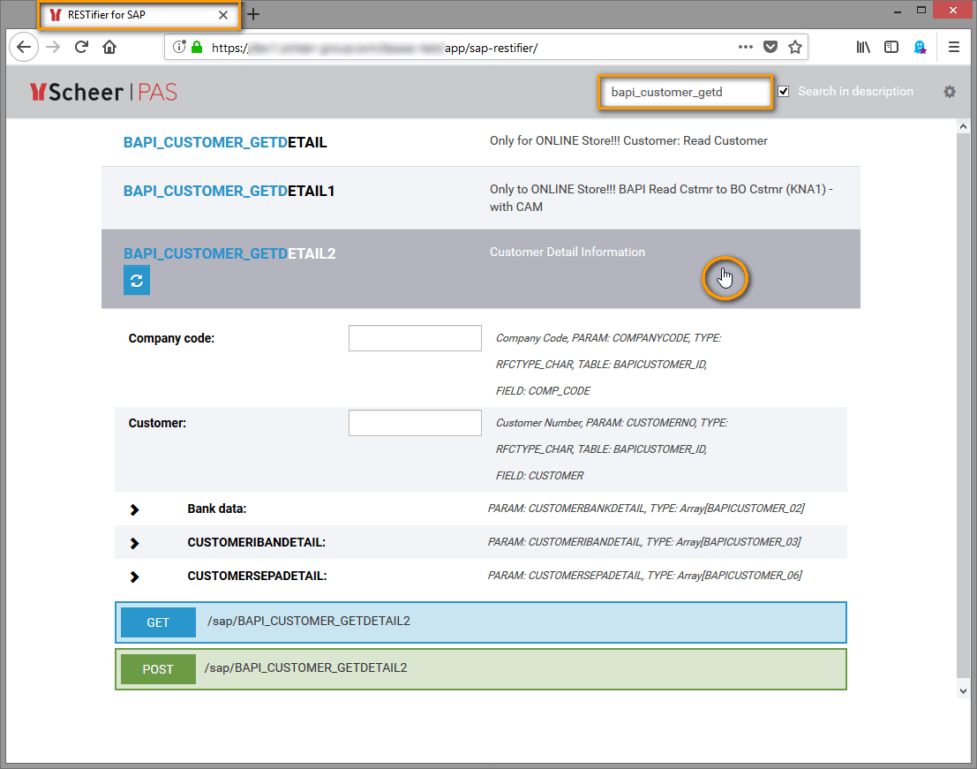Click the 'Customer Detail Information' description
The height and width of the screenshot is (769, 977).
(567, 252)
